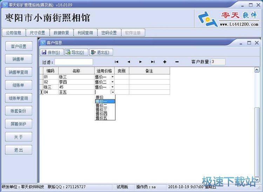Click the Exit (退出[E]) toolbar button
This screenshot has height=192, width=263.
(x=101, y=52)
